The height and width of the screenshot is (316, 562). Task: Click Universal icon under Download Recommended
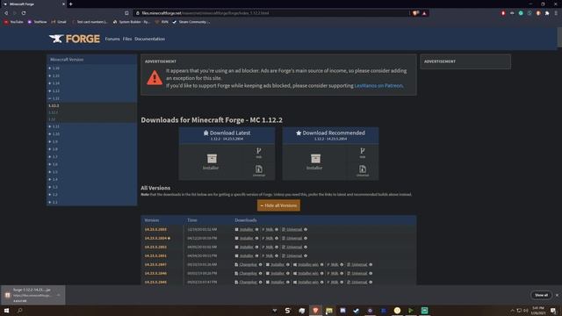coord(363,169)
